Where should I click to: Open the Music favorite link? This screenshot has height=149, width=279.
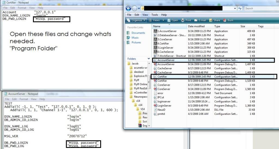tap(135, 38)
